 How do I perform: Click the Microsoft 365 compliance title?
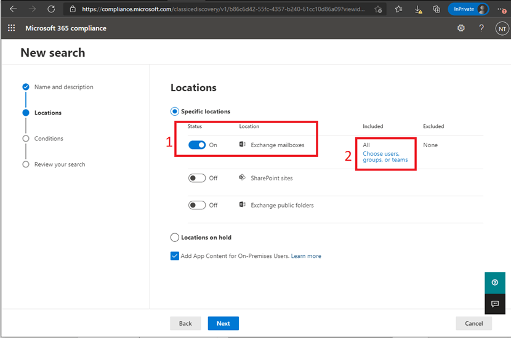point(66,28)
